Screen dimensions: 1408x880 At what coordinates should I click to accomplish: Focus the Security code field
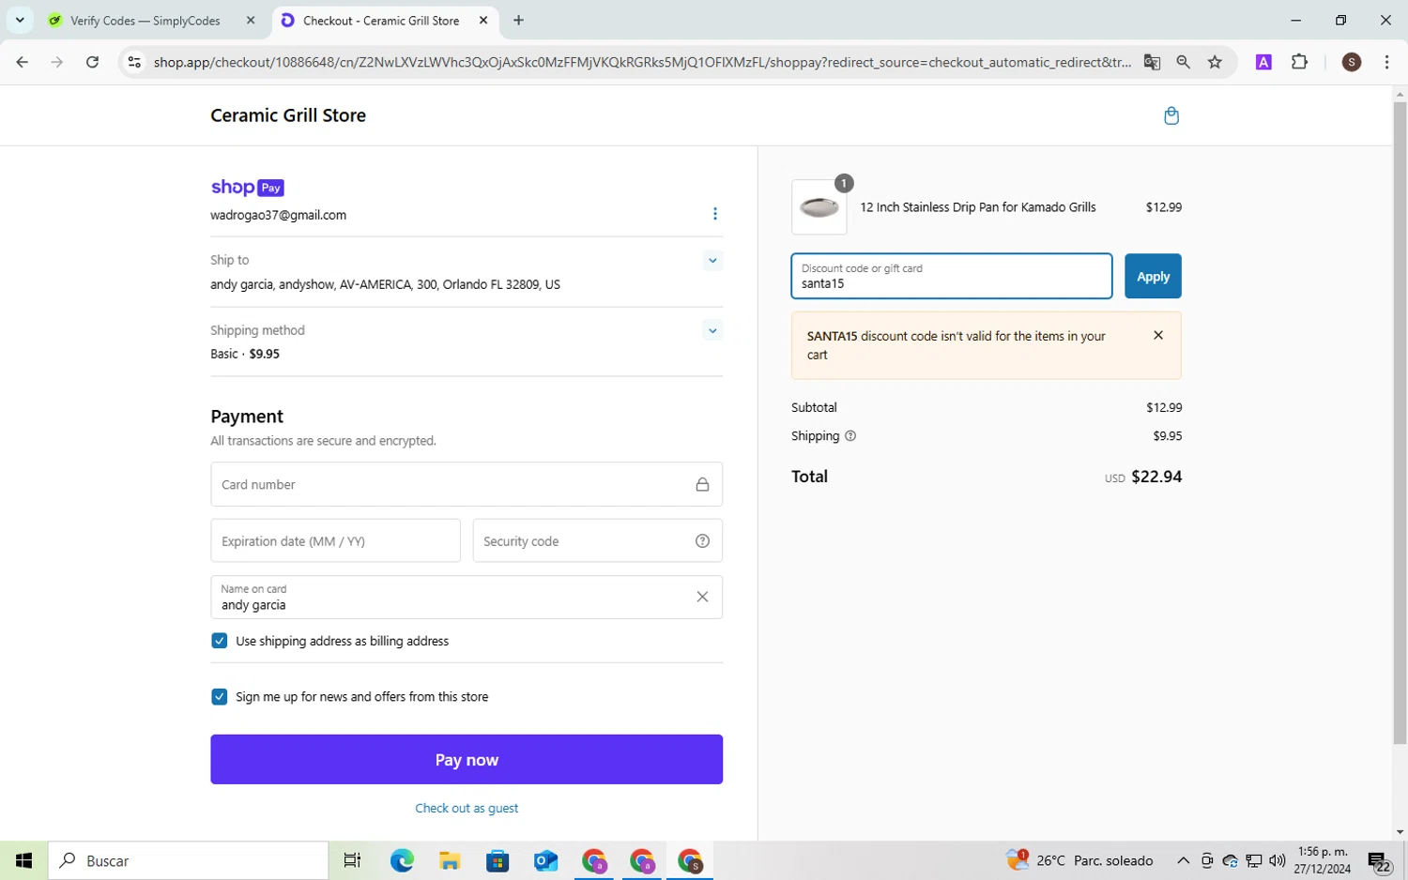597,540
